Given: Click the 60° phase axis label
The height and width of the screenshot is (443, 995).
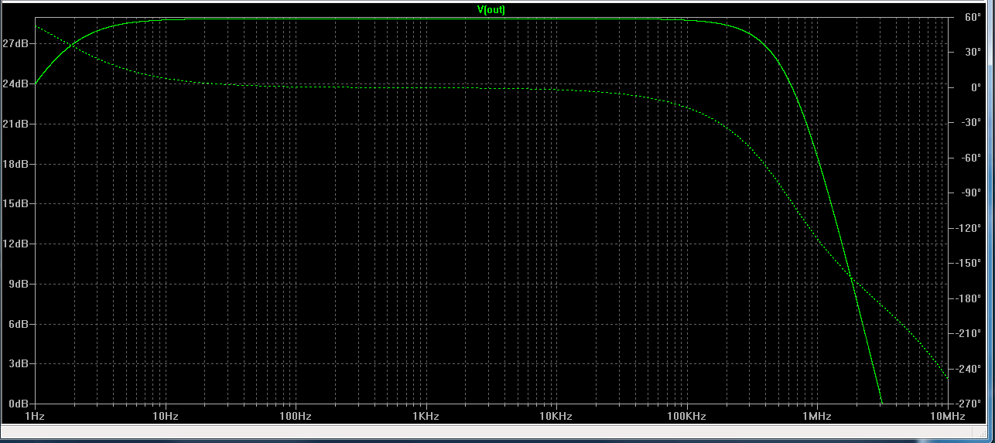Looking at the screenshot, I should point(971,17).
